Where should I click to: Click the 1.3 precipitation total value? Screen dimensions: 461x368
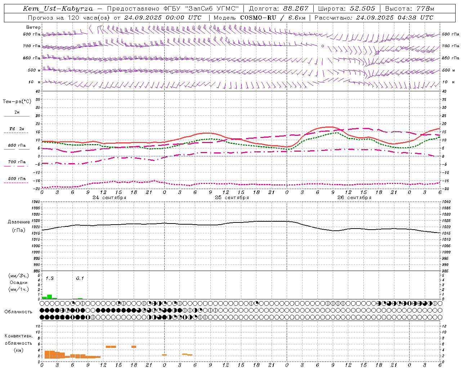(49, 279)
